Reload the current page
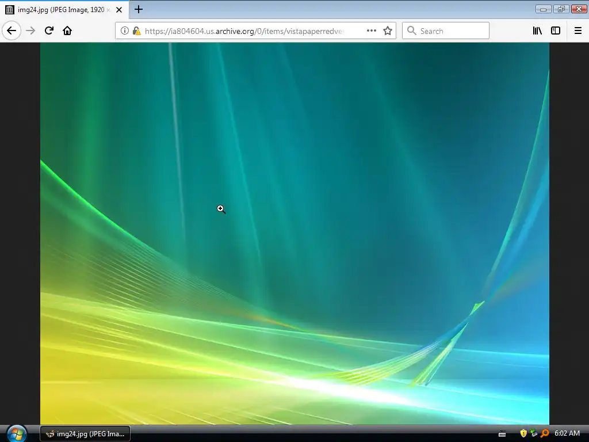The width and height of the screenshot is (589, 442). [49, 31]
